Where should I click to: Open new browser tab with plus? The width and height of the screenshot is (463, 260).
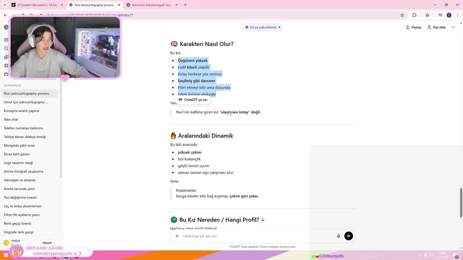coord(185,5)
